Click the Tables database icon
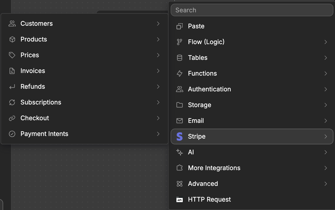 [180, 58]
